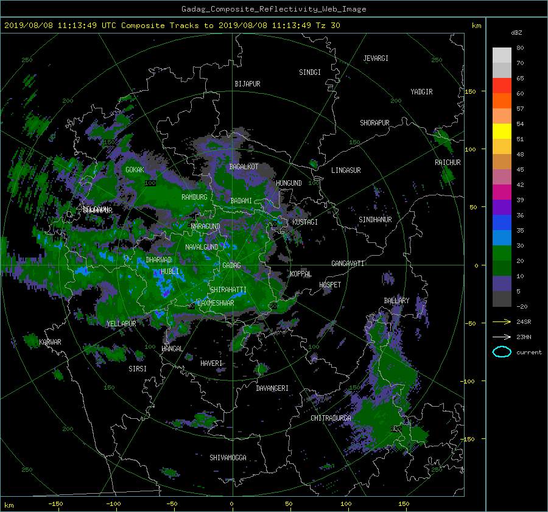Click the white 23MN arrow legend icon
This screenshot has width=548, height=512.
(x=502, y=337)
